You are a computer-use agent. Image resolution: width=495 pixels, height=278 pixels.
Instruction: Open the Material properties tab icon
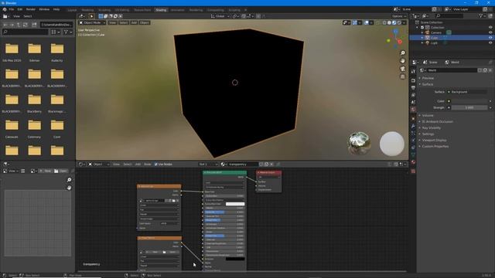[413, 162]
